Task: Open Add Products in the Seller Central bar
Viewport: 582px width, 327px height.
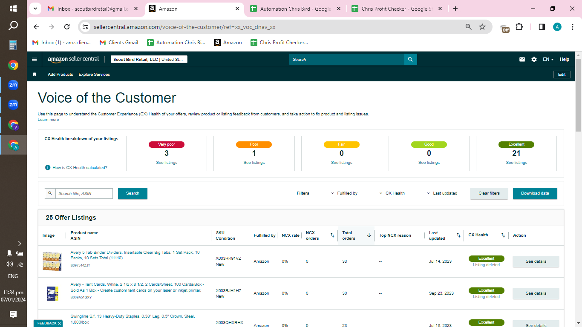Action: [x=61, y=75]
